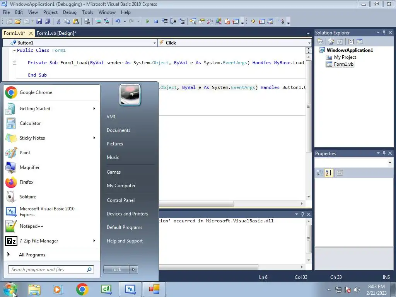Click the Step Out debug icon
Viewport: 396px width, 297px height.
(x=182, y=22)
